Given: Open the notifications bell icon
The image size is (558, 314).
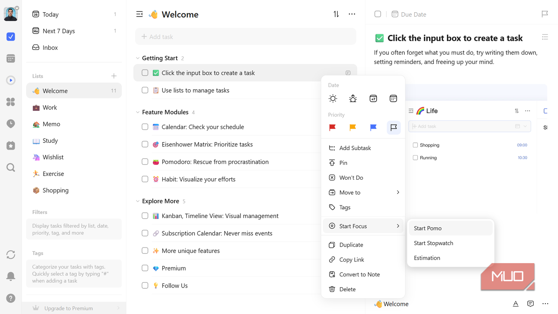Looking at the screenshot, I should pyautogui.click(x=11, y=276).
